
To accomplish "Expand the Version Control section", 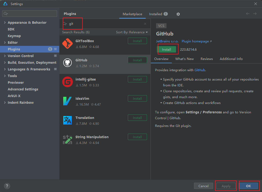I will pyautogui.click(x=5, y=56).
